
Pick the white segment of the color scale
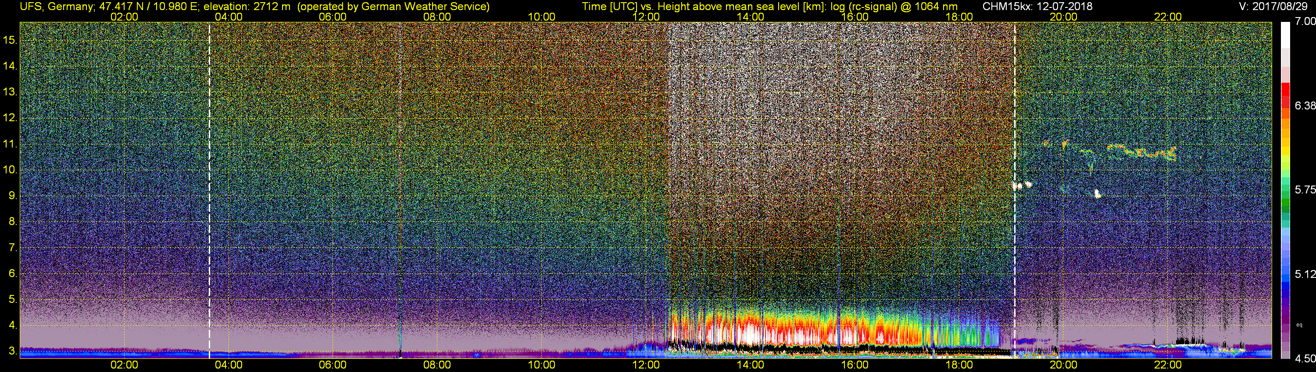coord(1285,36)
